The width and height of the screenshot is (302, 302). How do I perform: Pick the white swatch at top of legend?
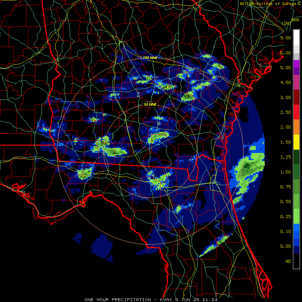pos(296,37)
